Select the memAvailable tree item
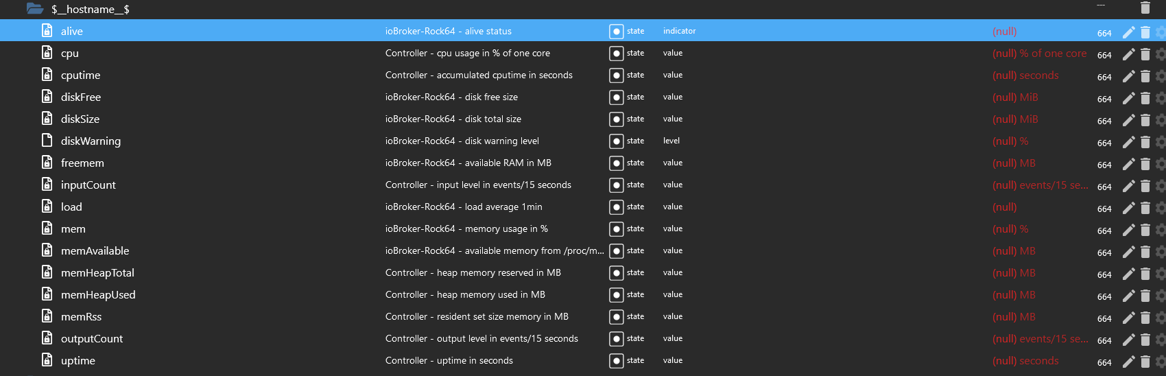 click(x=95, y=250)
